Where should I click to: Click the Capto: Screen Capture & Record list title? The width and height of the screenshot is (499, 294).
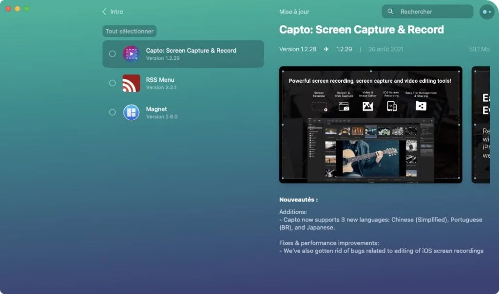(x=191, y=51)
